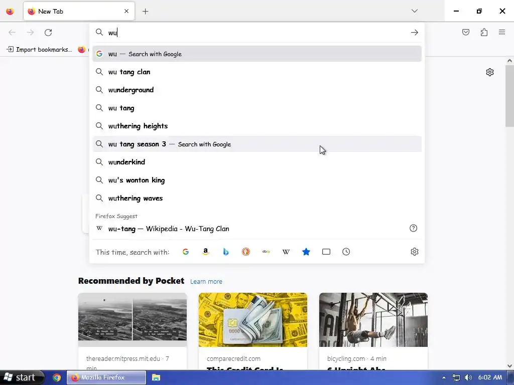Open thereader.mitpress.mit.edu article thumbnail
The image size is (514, 385).
(133, 320)
